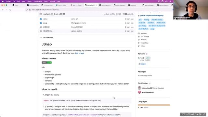Close the active michaelloo35 GitHub tab
Image resolution: width=208 pixels, height=117 pixels.
click(96, 5)
